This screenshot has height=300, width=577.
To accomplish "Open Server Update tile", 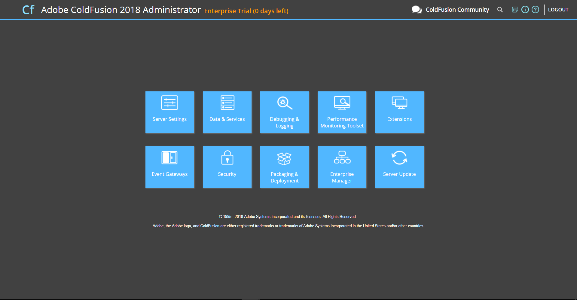I will [x=399, y=167].
